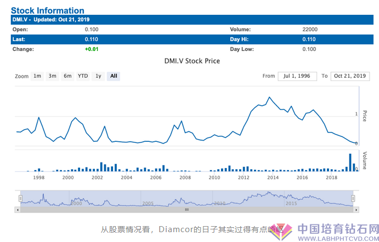379x242 pixels.
Task: Select the 3m zoom range button
Action: pos(53,76)
